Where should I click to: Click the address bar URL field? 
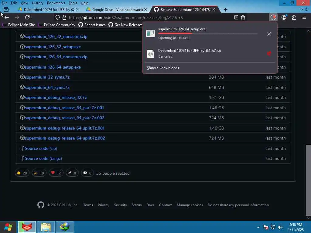coord(151,17)
